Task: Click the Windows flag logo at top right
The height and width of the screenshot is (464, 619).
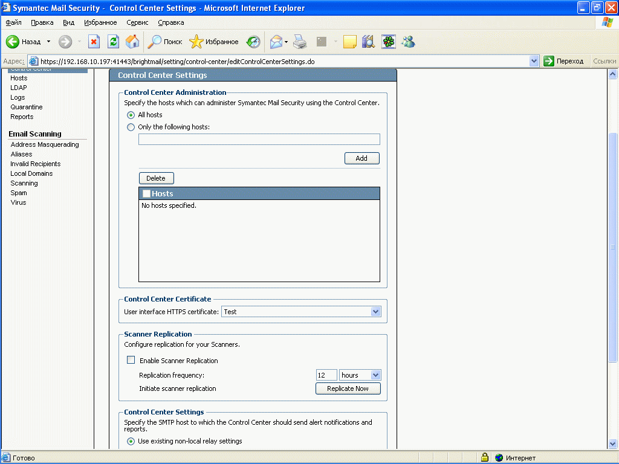Action: coord(607,22)
